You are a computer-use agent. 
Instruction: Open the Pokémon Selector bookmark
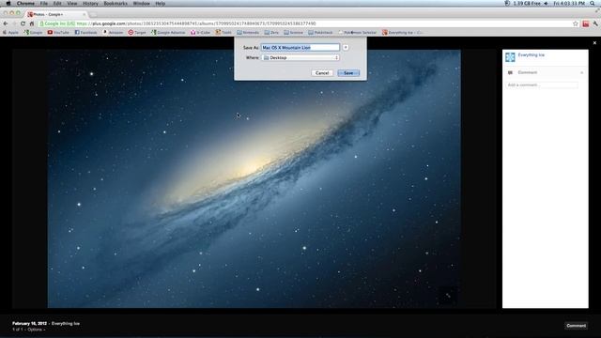click(x=357, y=33)
